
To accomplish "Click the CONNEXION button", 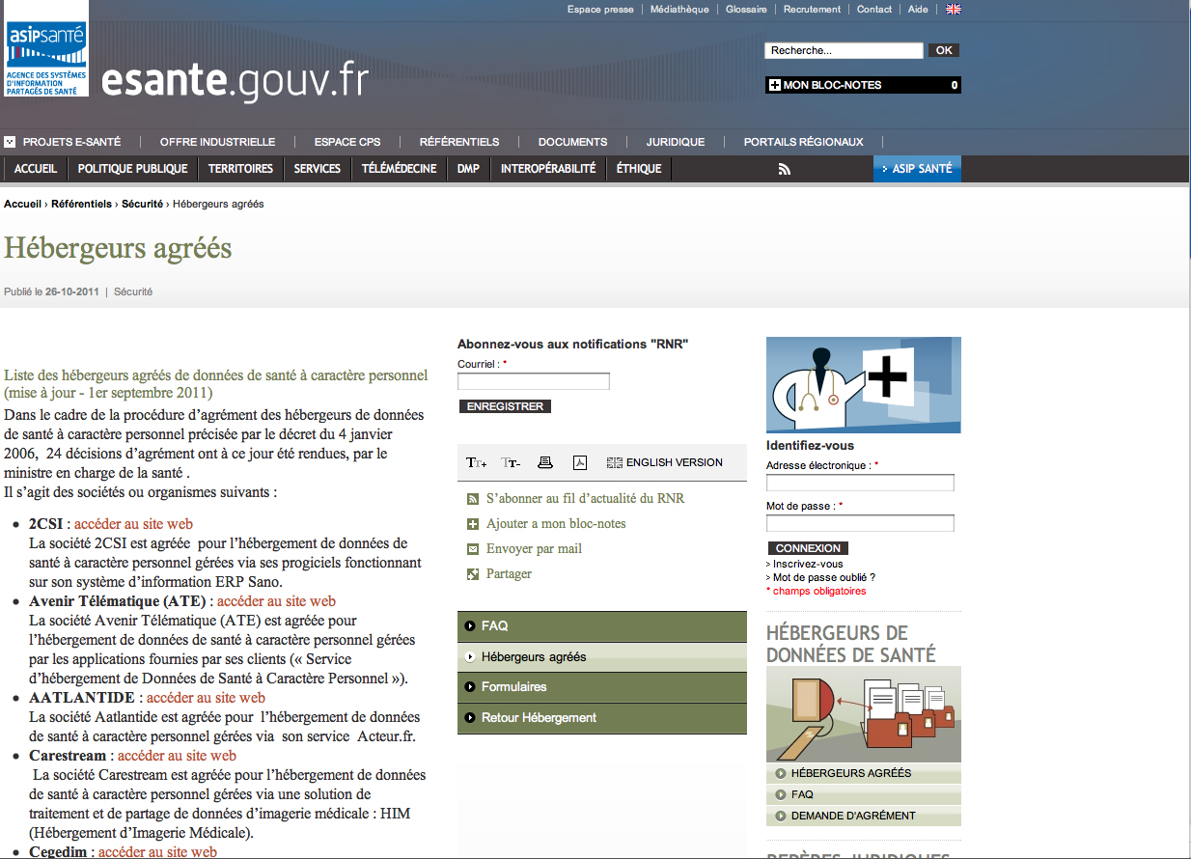I will [808, 548].
